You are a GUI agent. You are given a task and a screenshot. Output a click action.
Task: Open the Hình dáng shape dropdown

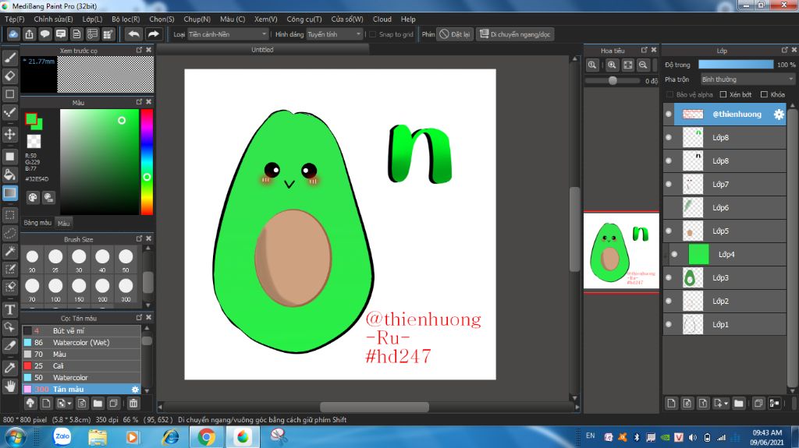334,34
